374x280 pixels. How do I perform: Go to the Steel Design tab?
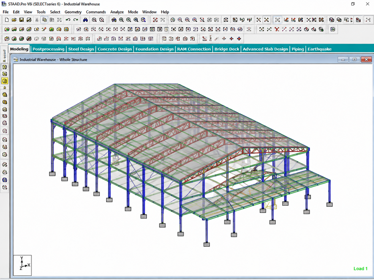click(x=81, y=49)
